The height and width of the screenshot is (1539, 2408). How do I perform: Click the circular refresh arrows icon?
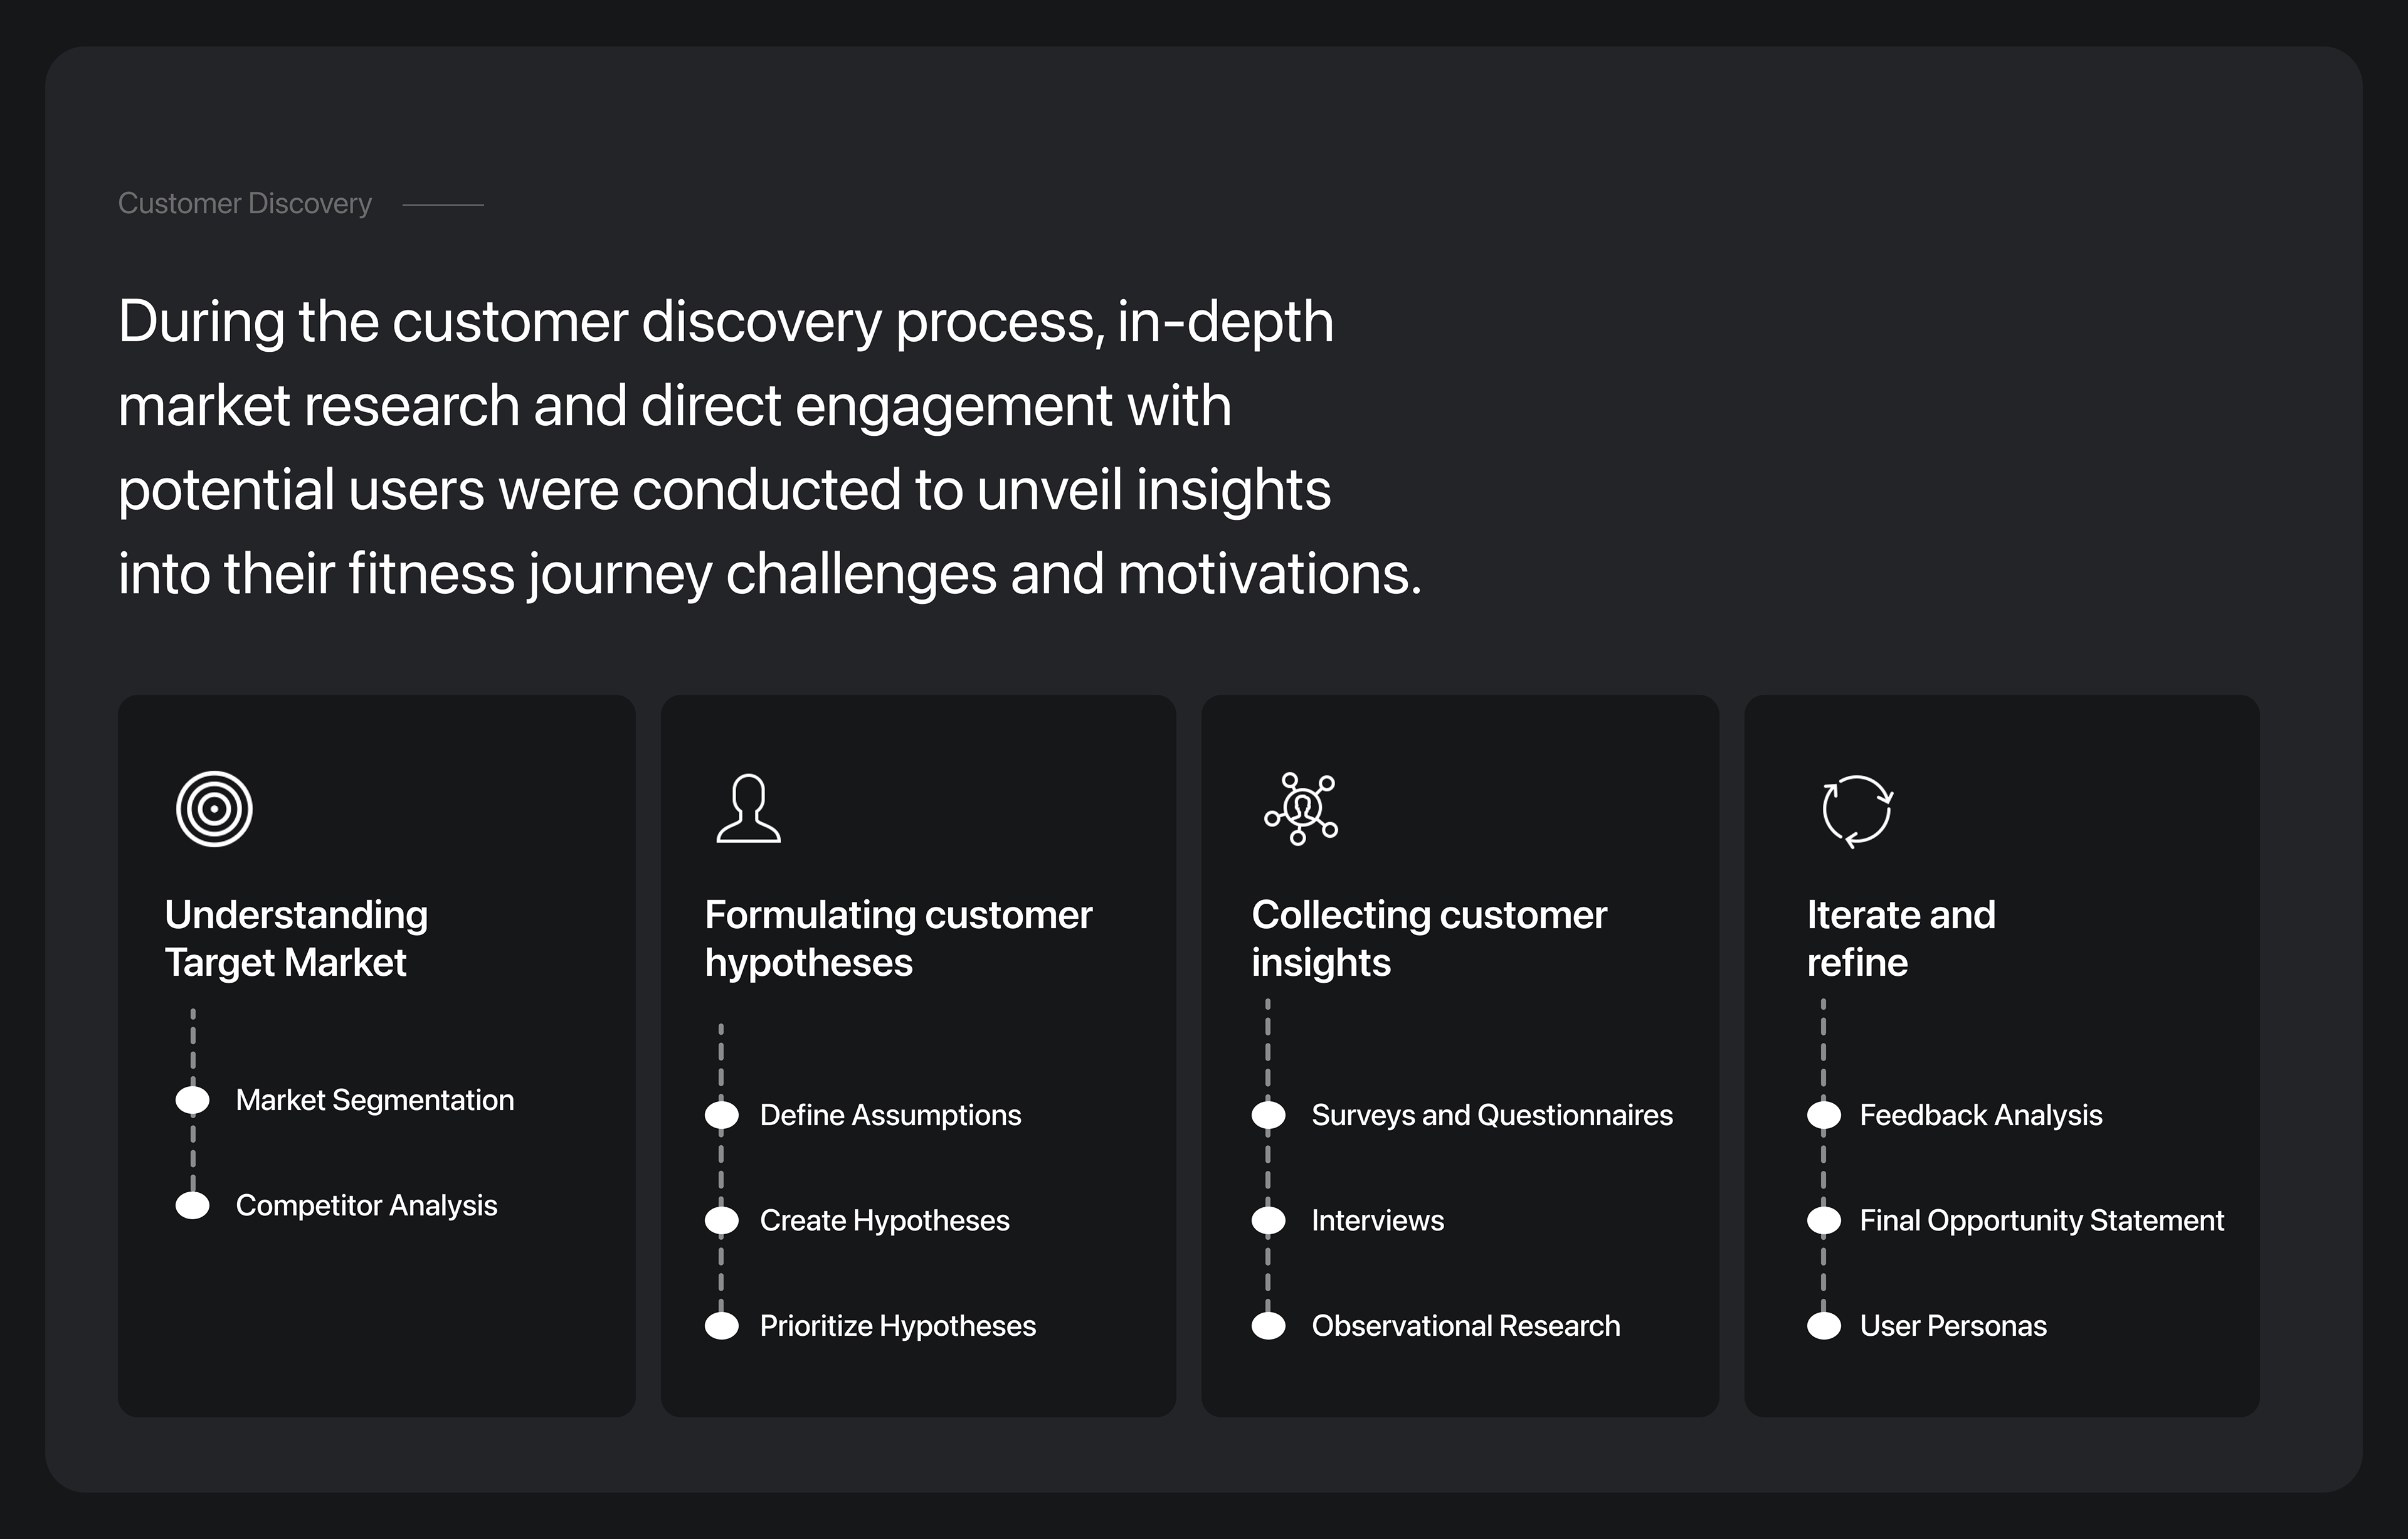tap(1857, 811)
